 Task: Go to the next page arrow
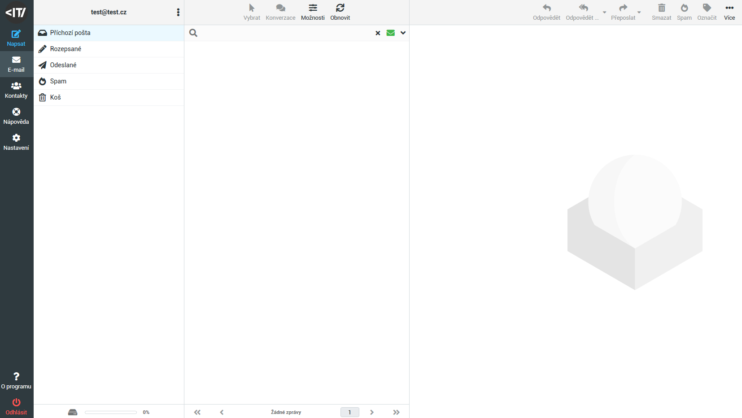372,412
